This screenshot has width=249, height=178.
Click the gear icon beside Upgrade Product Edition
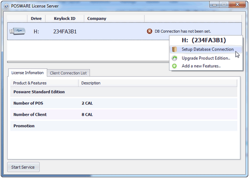[x=174, y=58]
